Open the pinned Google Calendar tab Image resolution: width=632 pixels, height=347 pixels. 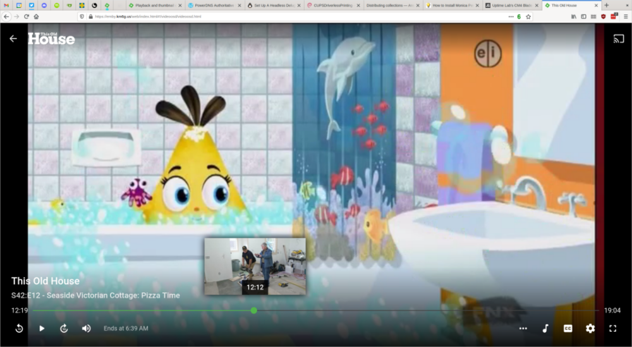19,6
